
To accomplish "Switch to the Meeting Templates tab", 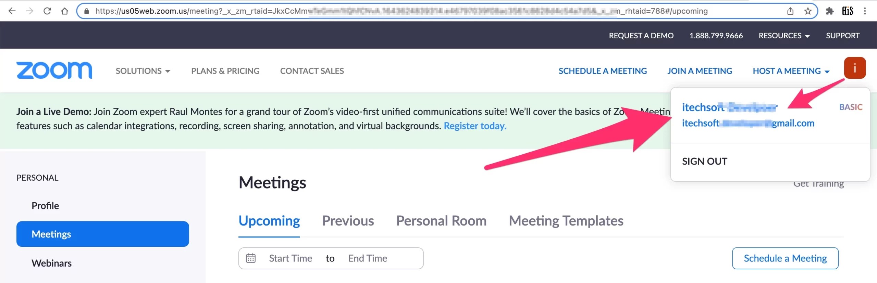I will [566, 221].
